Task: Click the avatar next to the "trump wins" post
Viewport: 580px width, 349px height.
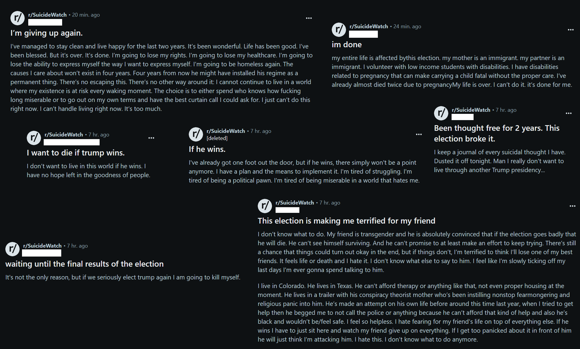Action: pyautogui.click(x=34, y=138)
